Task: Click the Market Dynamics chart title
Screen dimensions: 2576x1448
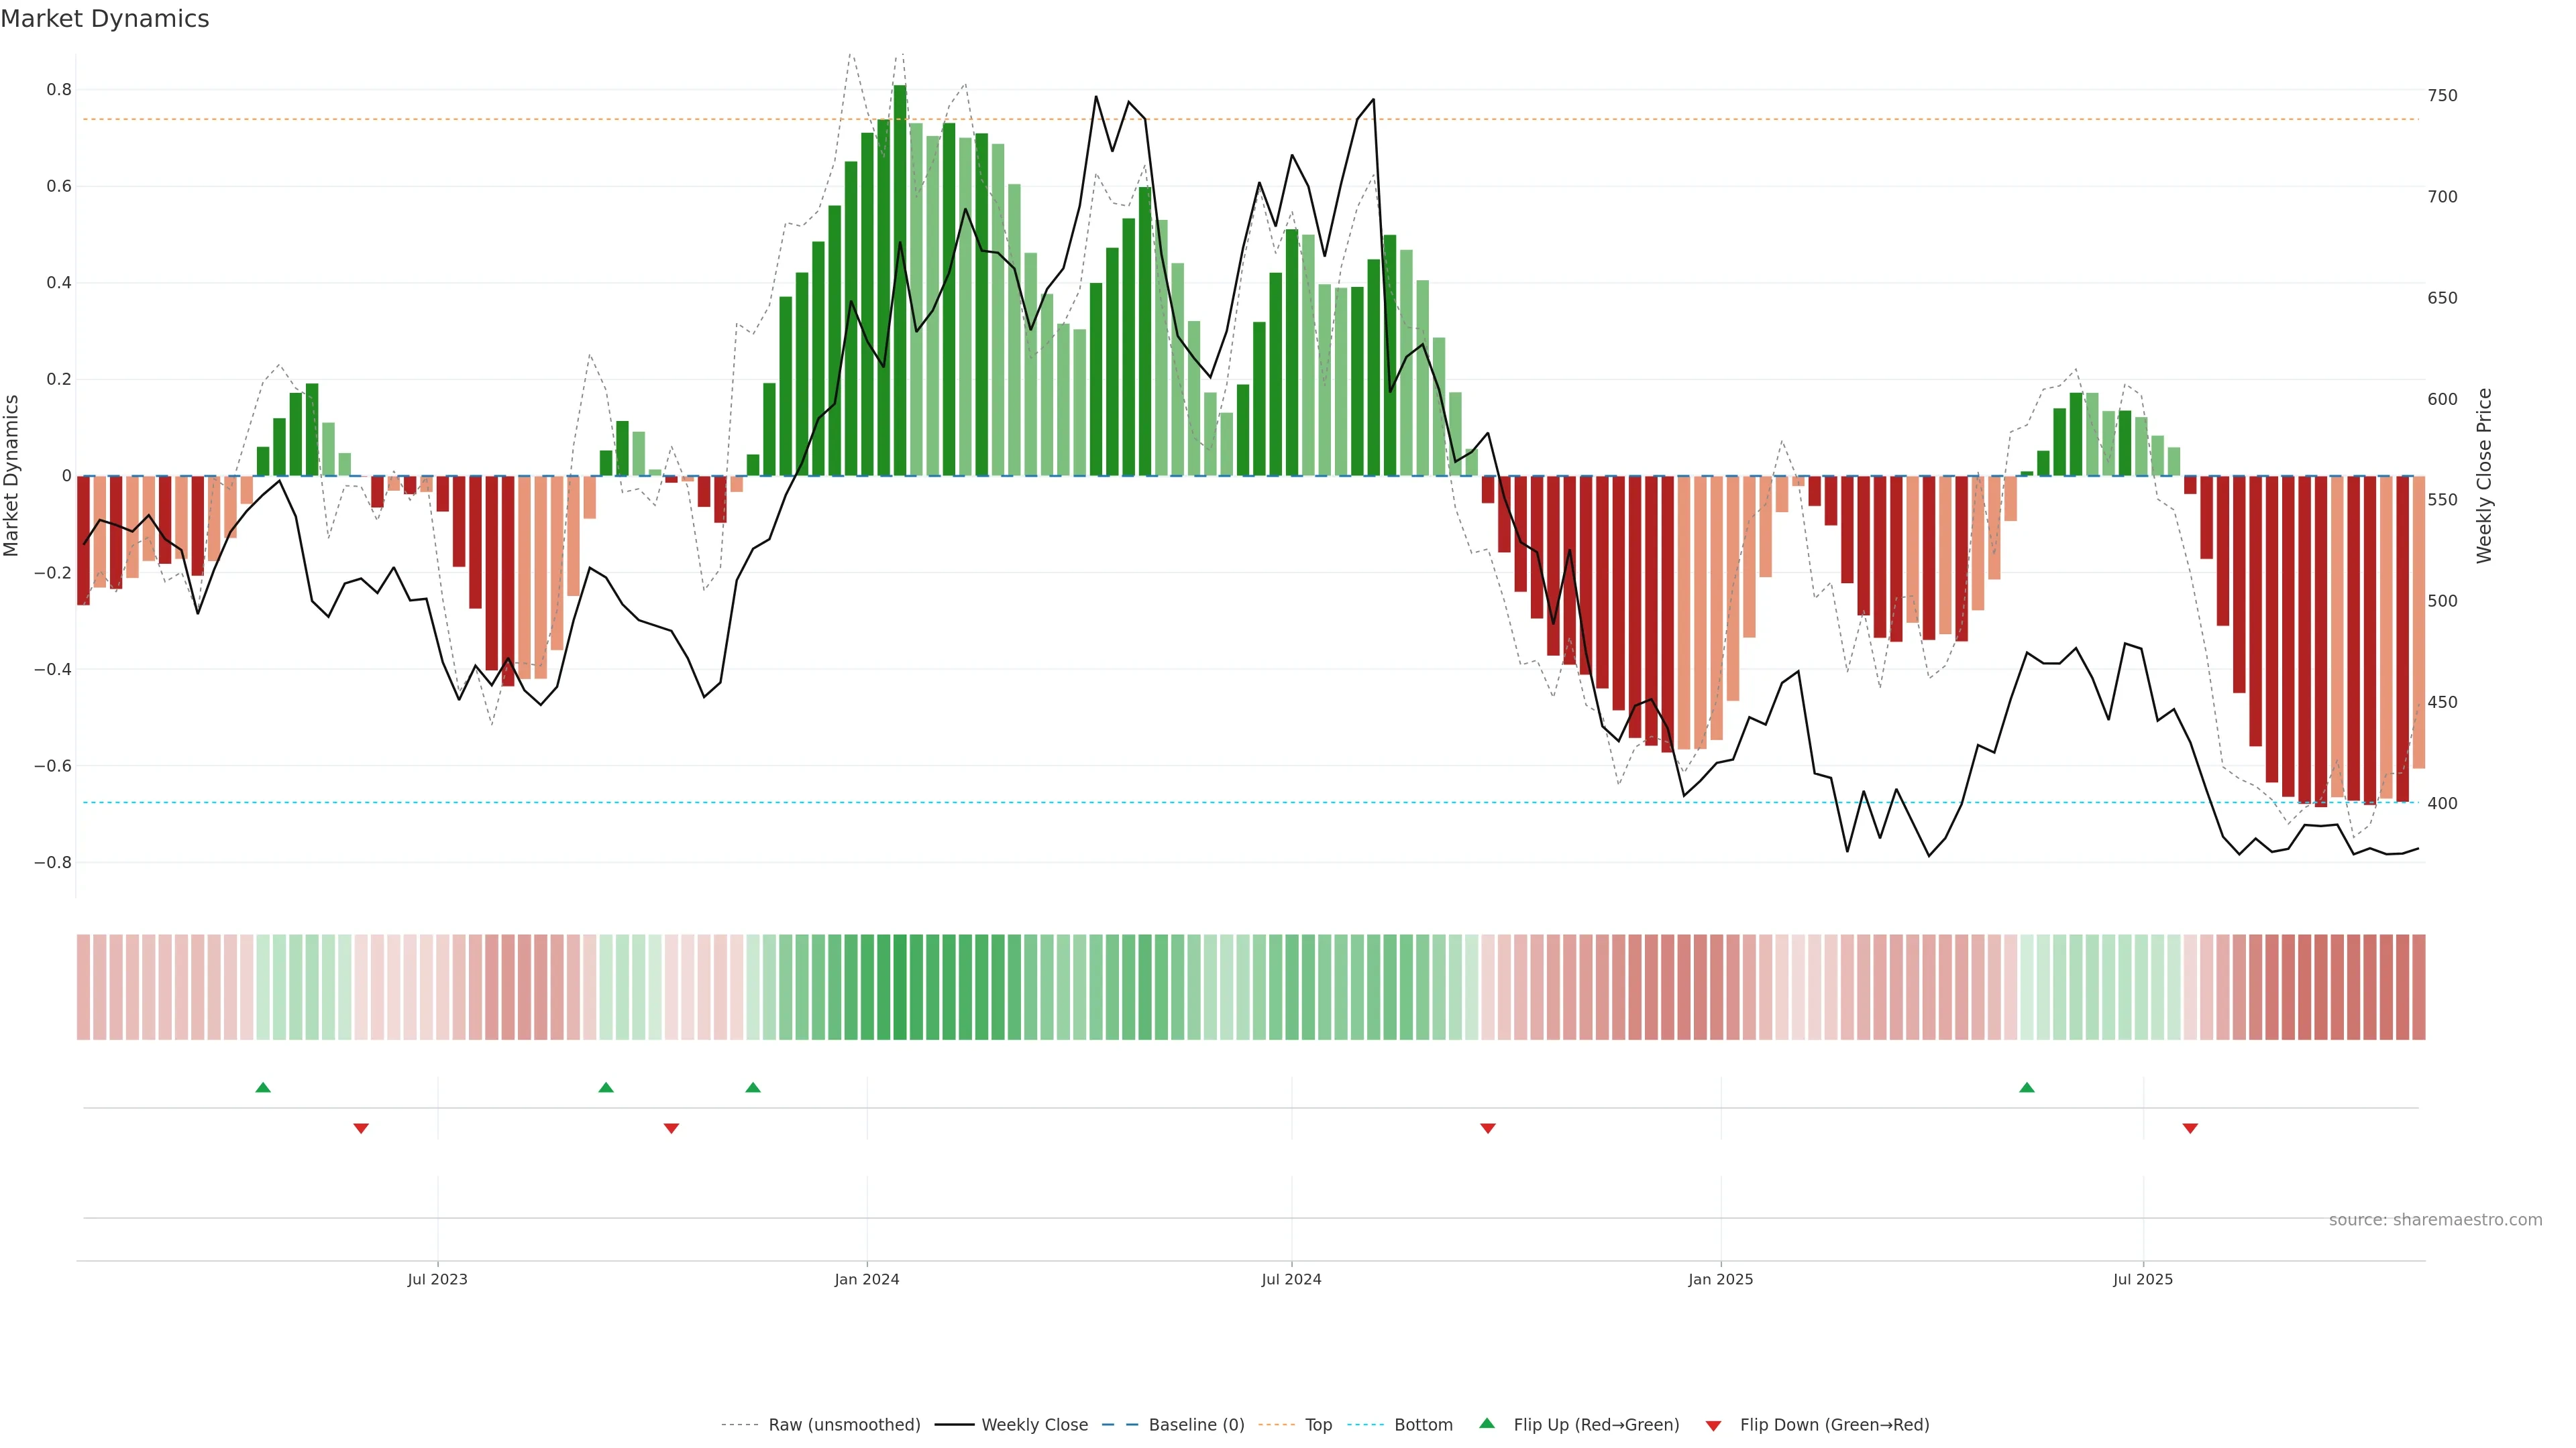Action: pyautogui.click(x=105, y=19)
